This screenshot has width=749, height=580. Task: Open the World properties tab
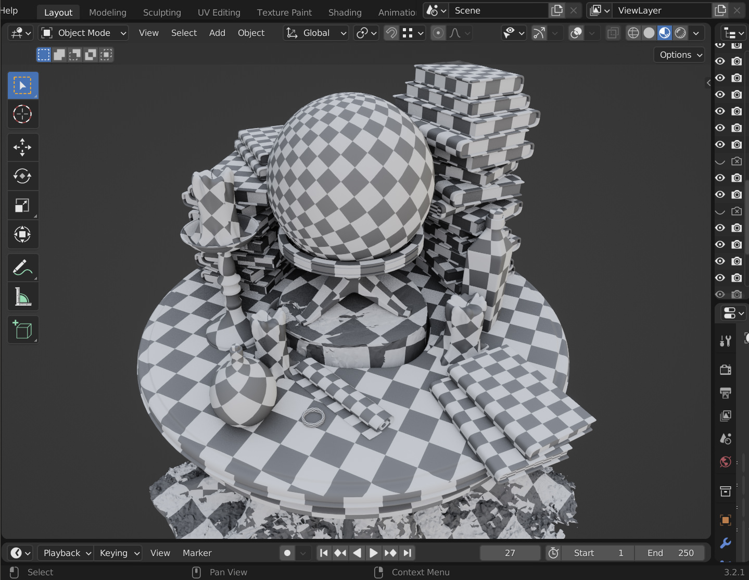coord(725,462)
